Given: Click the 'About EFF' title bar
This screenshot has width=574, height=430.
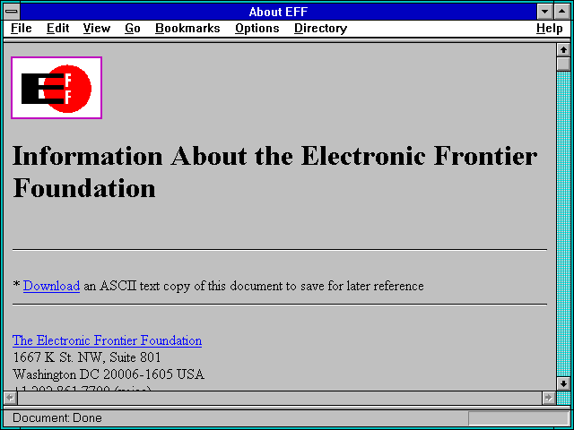Looking at the screenshot, I should [278, 12].
